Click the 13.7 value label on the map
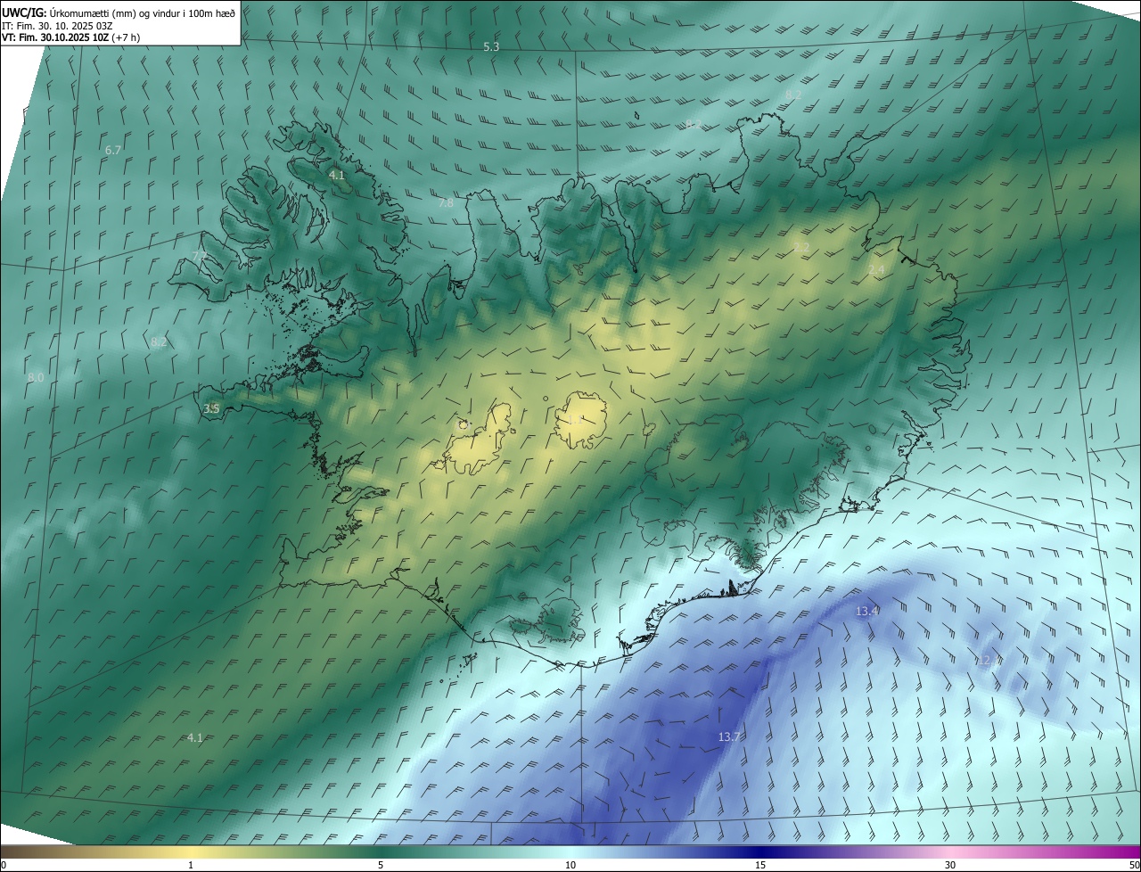This screenshot has width=1141, height=872. click(729, 736)
